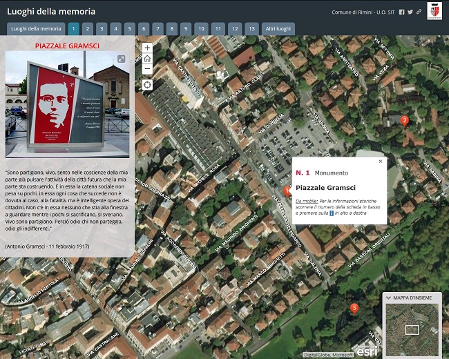Image resolution: width=449 pixels, height=359 pixels.
Task: Enlarge the Piazzale Gramsci photo
Action: (x=122, y=59)
